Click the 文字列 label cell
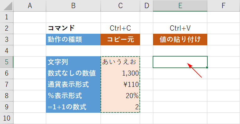Screen dimensions: 240x124 click(x=73, y=62)
